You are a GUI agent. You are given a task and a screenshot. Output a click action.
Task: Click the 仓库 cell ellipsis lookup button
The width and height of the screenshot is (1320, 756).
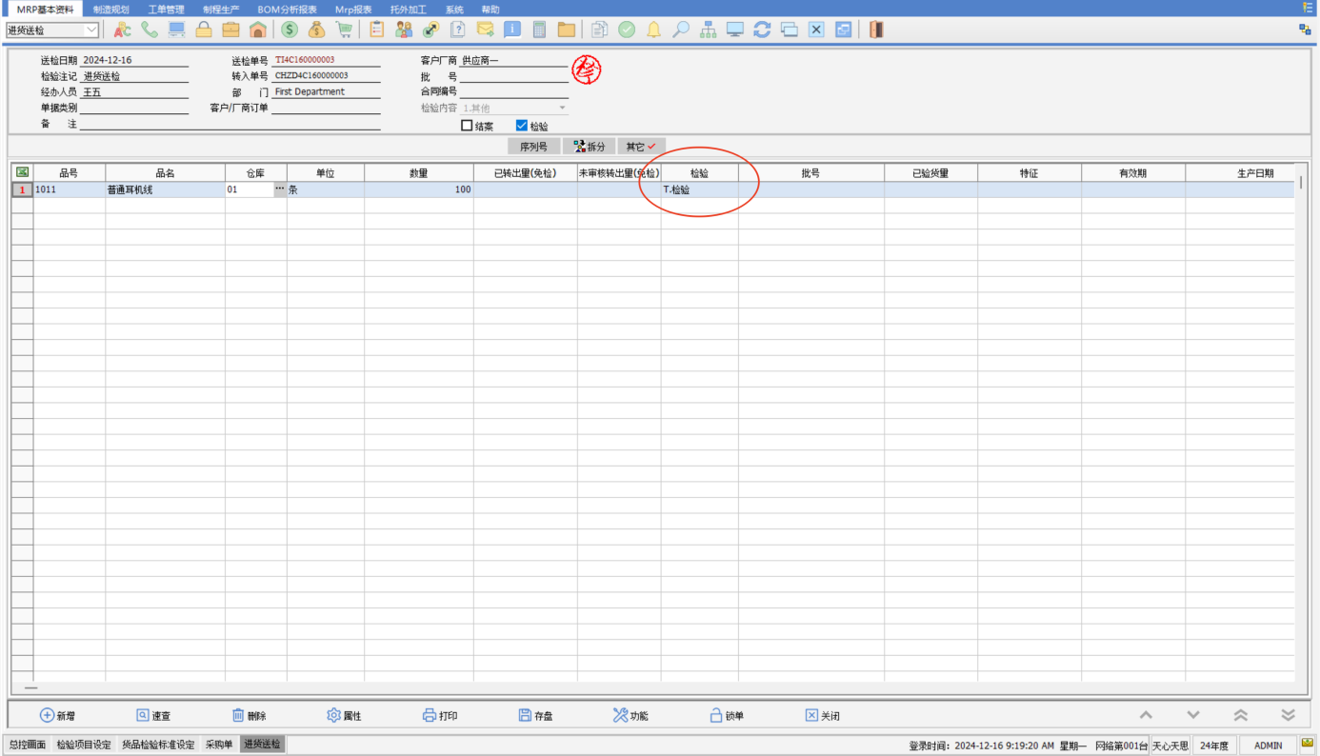point(279,189)
